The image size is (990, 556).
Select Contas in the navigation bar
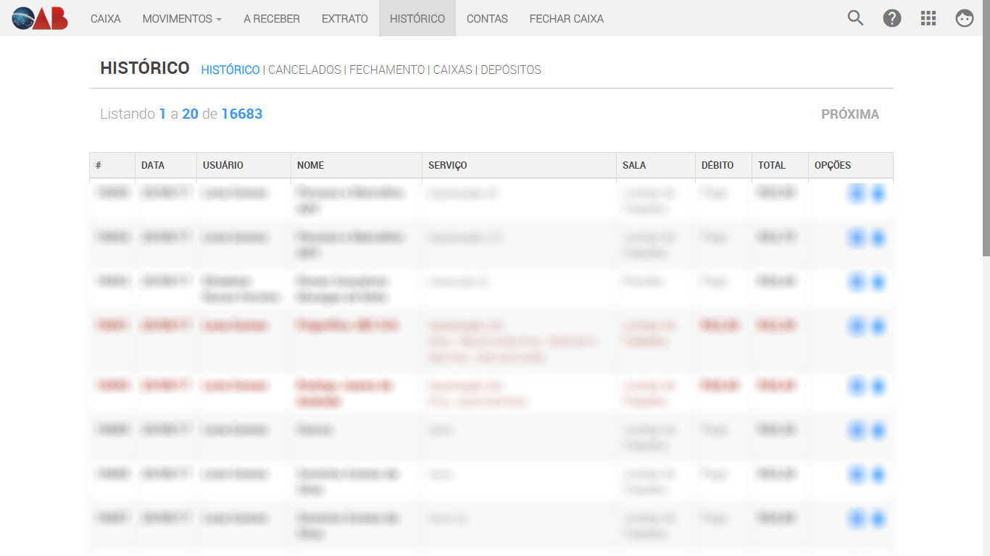487,19
